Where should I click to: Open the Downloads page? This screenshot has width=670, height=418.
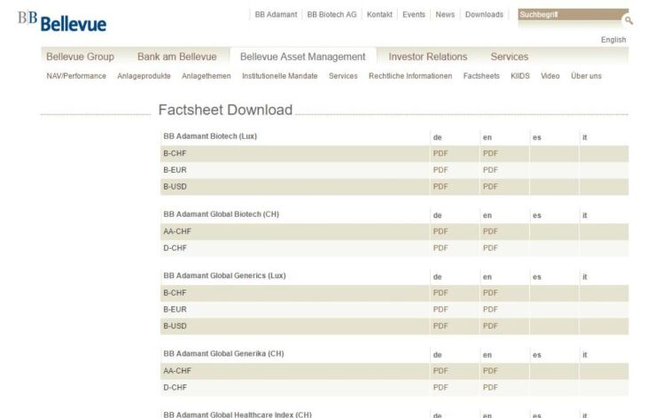[x=484, y=14]
